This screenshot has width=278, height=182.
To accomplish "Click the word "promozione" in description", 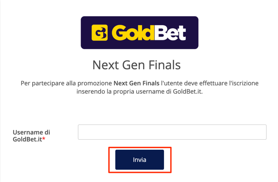I will click(x=95, y=83).
